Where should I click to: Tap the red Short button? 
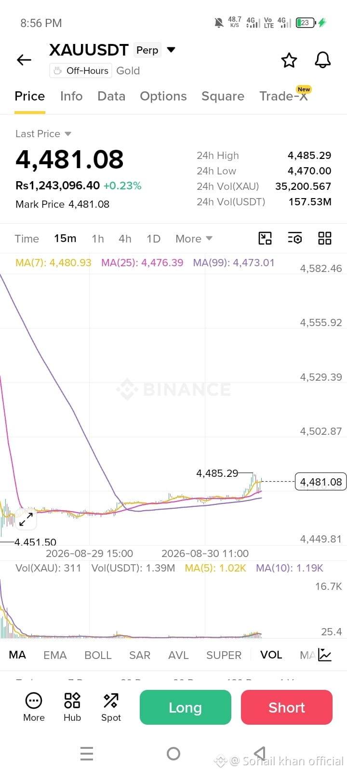pyautogui.click(x=287, y=707)
